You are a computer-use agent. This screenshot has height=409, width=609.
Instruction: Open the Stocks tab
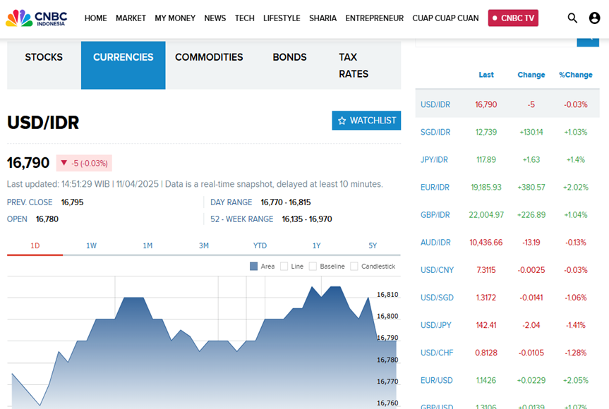pos(44,57)
